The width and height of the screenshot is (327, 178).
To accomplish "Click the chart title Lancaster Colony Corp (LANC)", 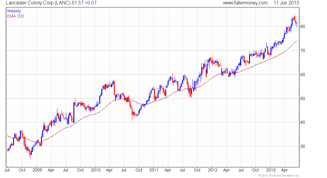I will [38, 3].
